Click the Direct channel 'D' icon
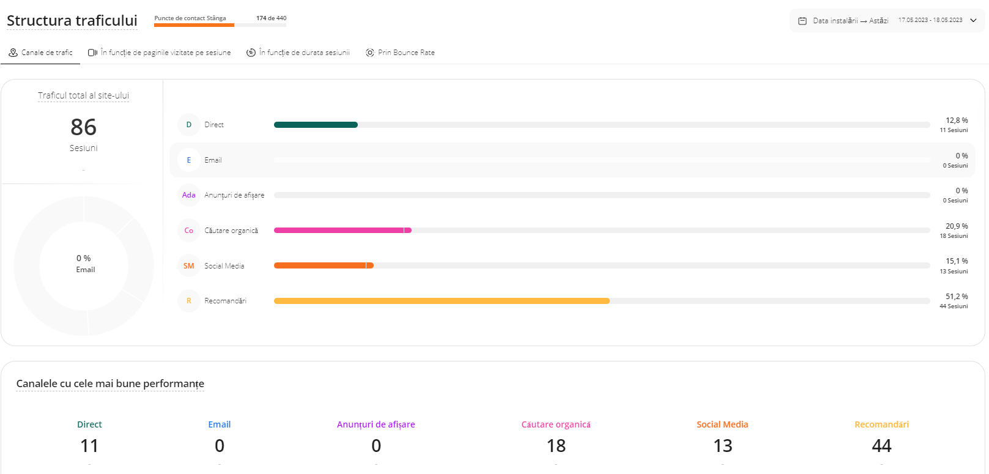The width and height of the screenshot is (989, 474). pos(189,125)
